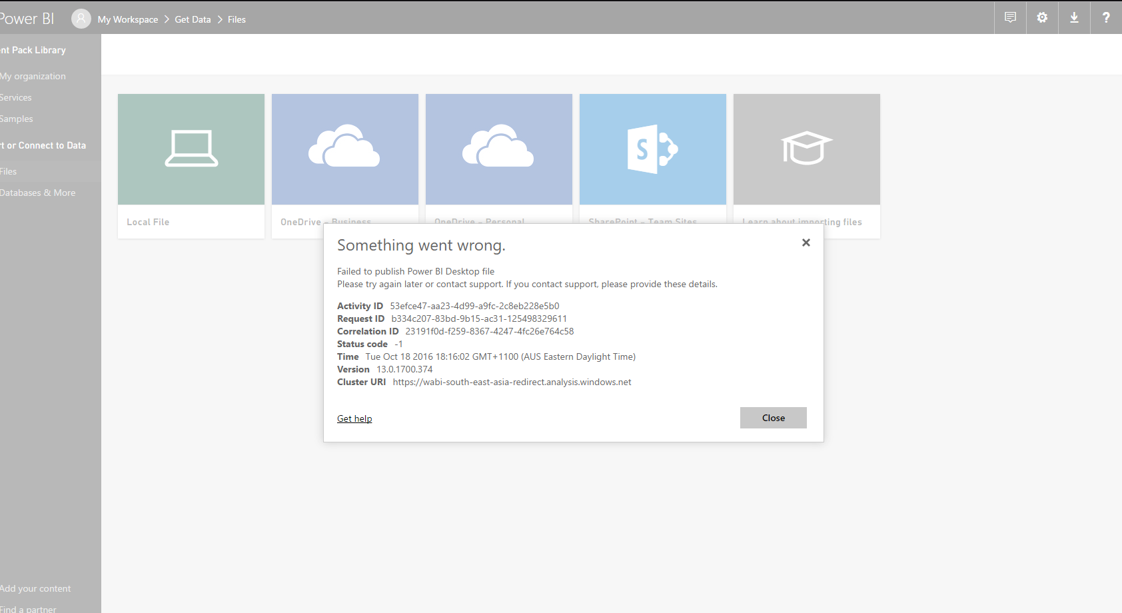Select the Activity ID value text
Image resolution: width=1122 pixels, height=613 pixels.
[x=474, y=306]
